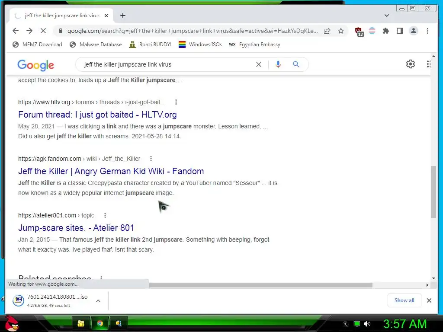This screenshot has width=443, height=332.
Task: Expand the download options chevron
Action: (x=98, y=301)
